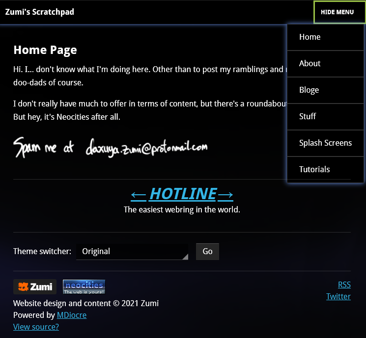Image resolution: width=366 pixels, height=338 pixels.
Task: Click the HOTLINE webring link
Action: (x=183, y=194)
